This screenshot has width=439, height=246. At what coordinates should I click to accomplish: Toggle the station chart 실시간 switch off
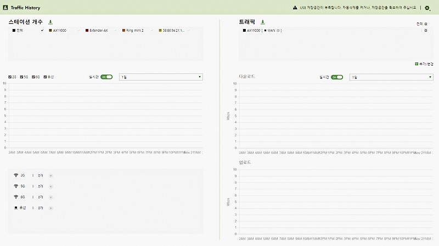coord(106,77)
